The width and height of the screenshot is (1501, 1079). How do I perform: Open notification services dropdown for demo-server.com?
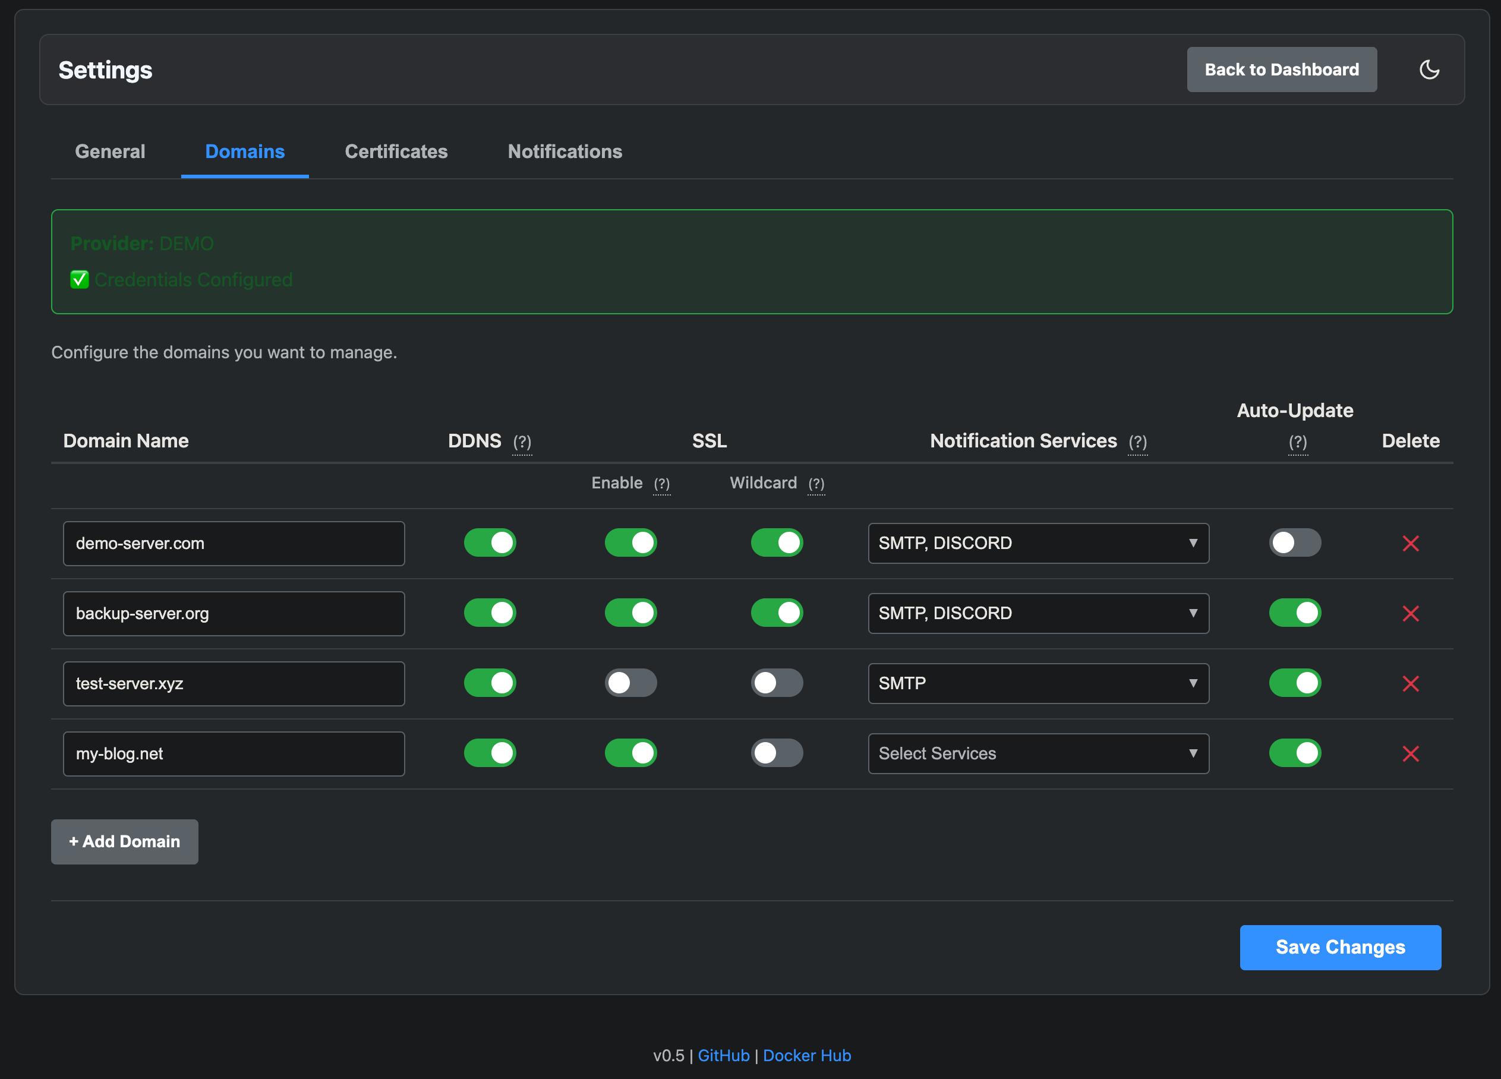point(1038,543)
